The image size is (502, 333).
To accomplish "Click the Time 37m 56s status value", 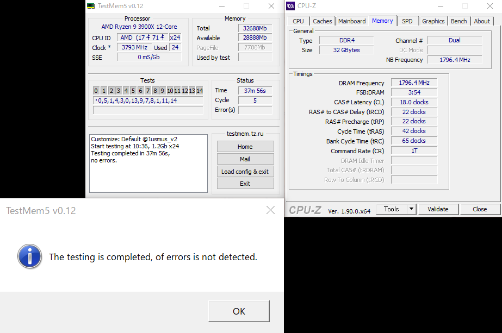I will point(255,91).
